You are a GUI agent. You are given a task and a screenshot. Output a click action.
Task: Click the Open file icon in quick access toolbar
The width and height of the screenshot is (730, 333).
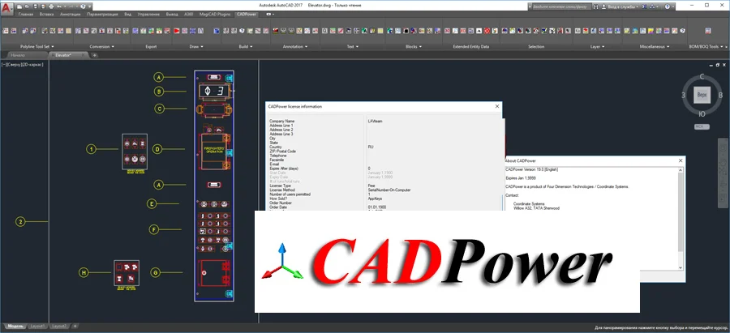click(x=27, y=6)
